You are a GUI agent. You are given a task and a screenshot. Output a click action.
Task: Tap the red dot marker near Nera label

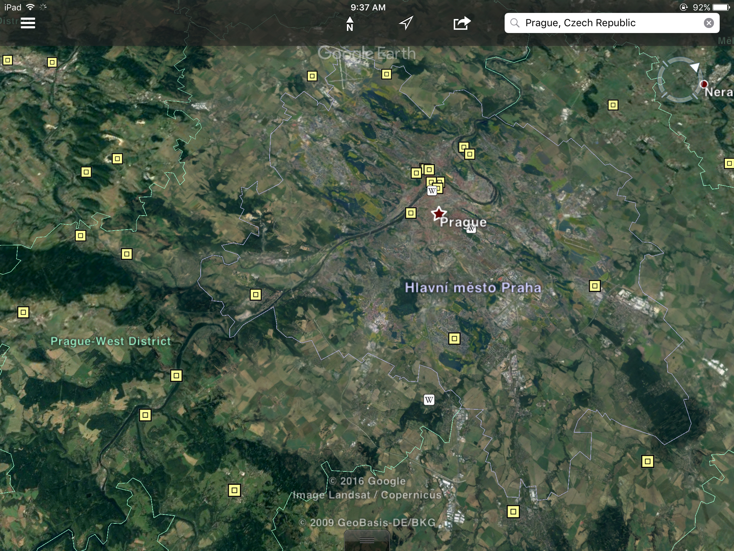(x=704, y=84)
